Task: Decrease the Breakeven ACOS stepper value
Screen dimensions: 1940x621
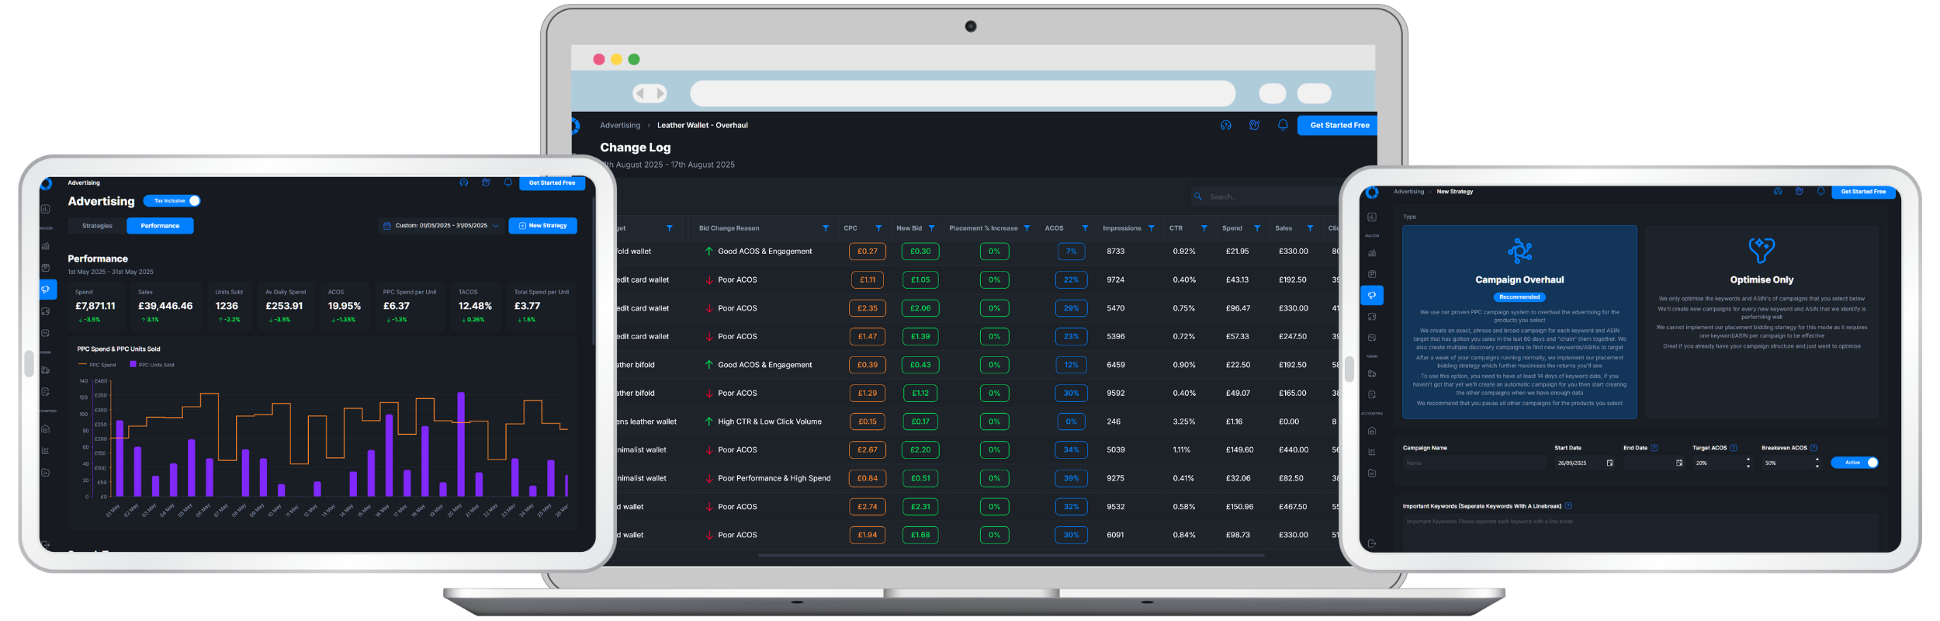Action: coord(1817,467)
